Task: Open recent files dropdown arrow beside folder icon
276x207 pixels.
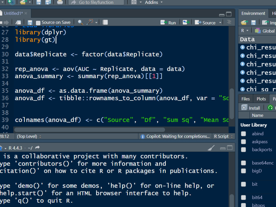Action: [30, 2]
